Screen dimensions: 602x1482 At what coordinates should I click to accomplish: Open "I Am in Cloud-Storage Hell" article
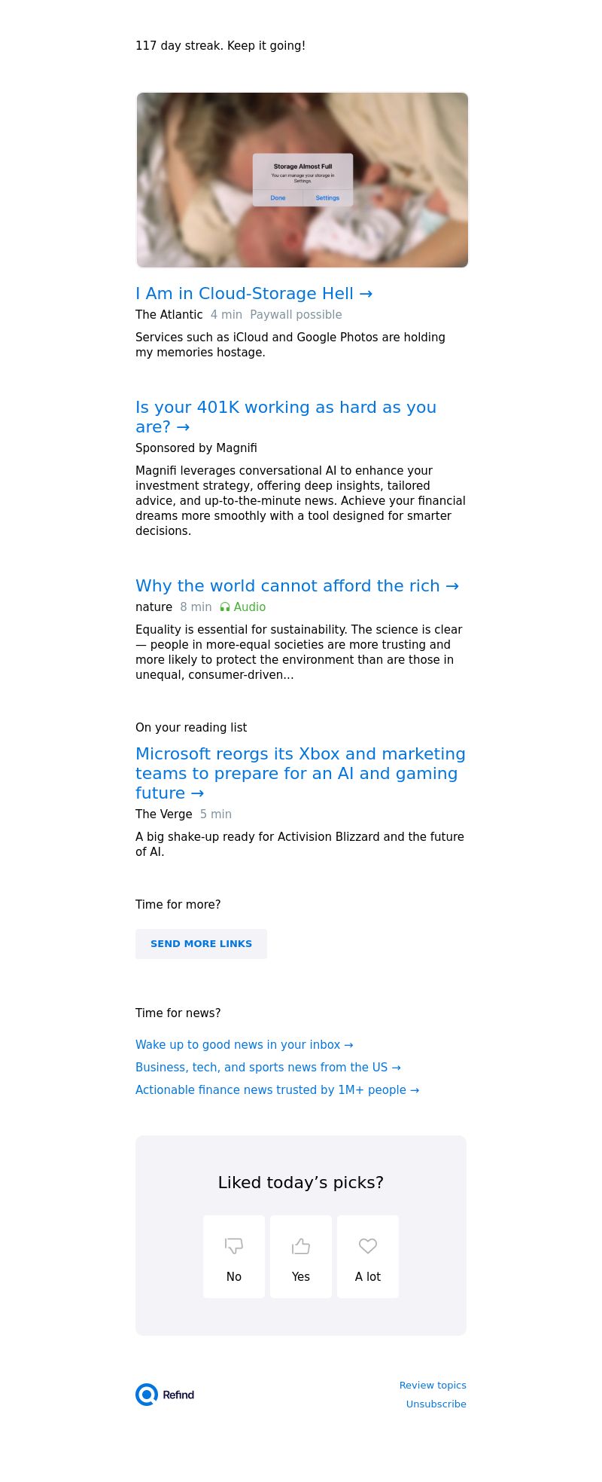click(x=254, y=294)
